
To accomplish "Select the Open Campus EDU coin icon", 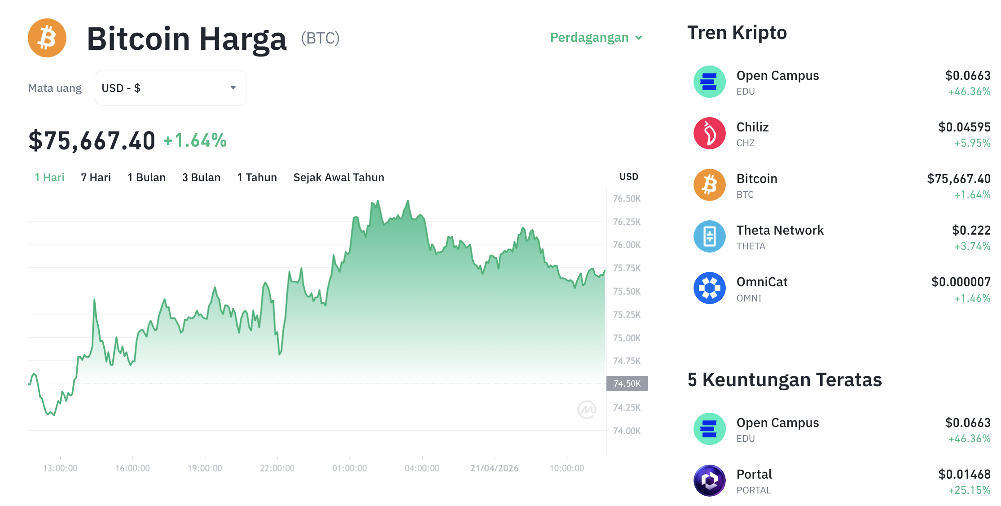I will 709,82.
